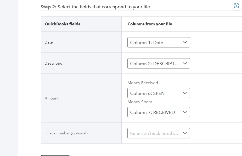Viewport: 242px width, 156px height.
Task: Click the "Money Received" label
Action: [x=143, y=83]
